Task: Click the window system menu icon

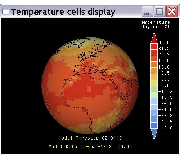Action: coord(5,12)
